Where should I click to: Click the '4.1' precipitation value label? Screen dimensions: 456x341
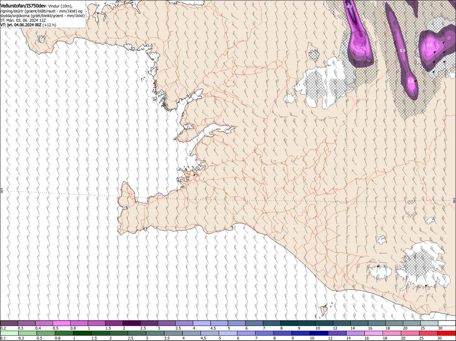pos(349,6)
